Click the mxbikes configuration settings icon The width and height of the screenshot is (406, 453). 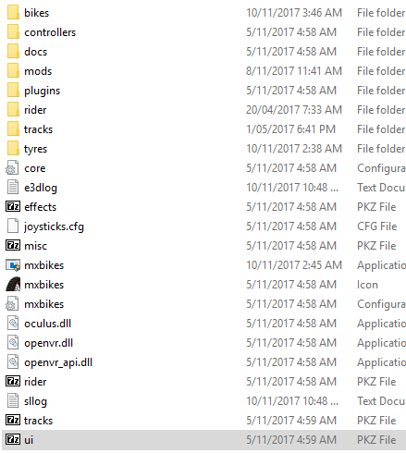pos(12,304)
